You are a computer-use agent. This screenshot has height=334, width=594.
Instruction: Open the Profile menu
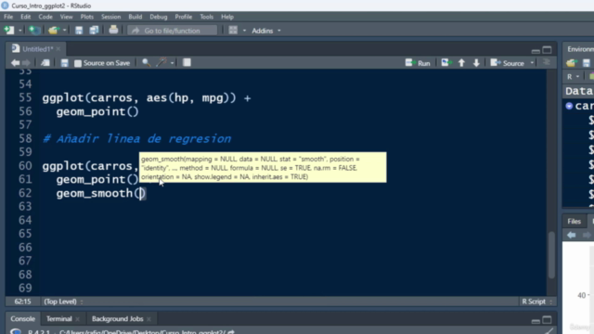[184, 17]
